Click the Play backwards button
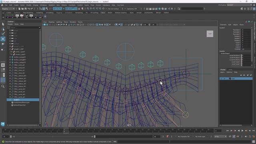The image size is (256, 144). click(x=239, y=131)
